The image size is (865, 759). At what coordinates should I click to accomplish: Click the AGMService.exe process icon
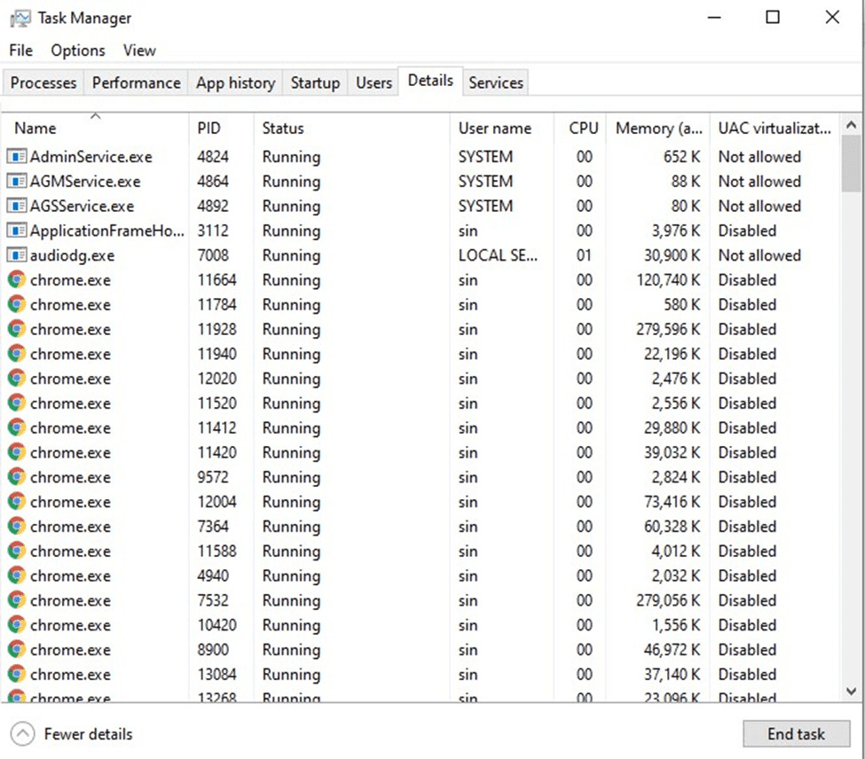point(17,182)
